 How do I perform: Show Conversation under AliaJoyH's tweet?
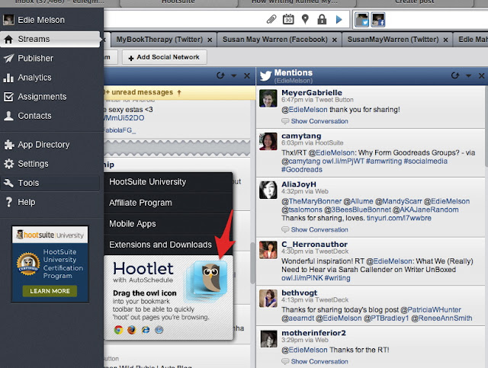coord(319,229)
